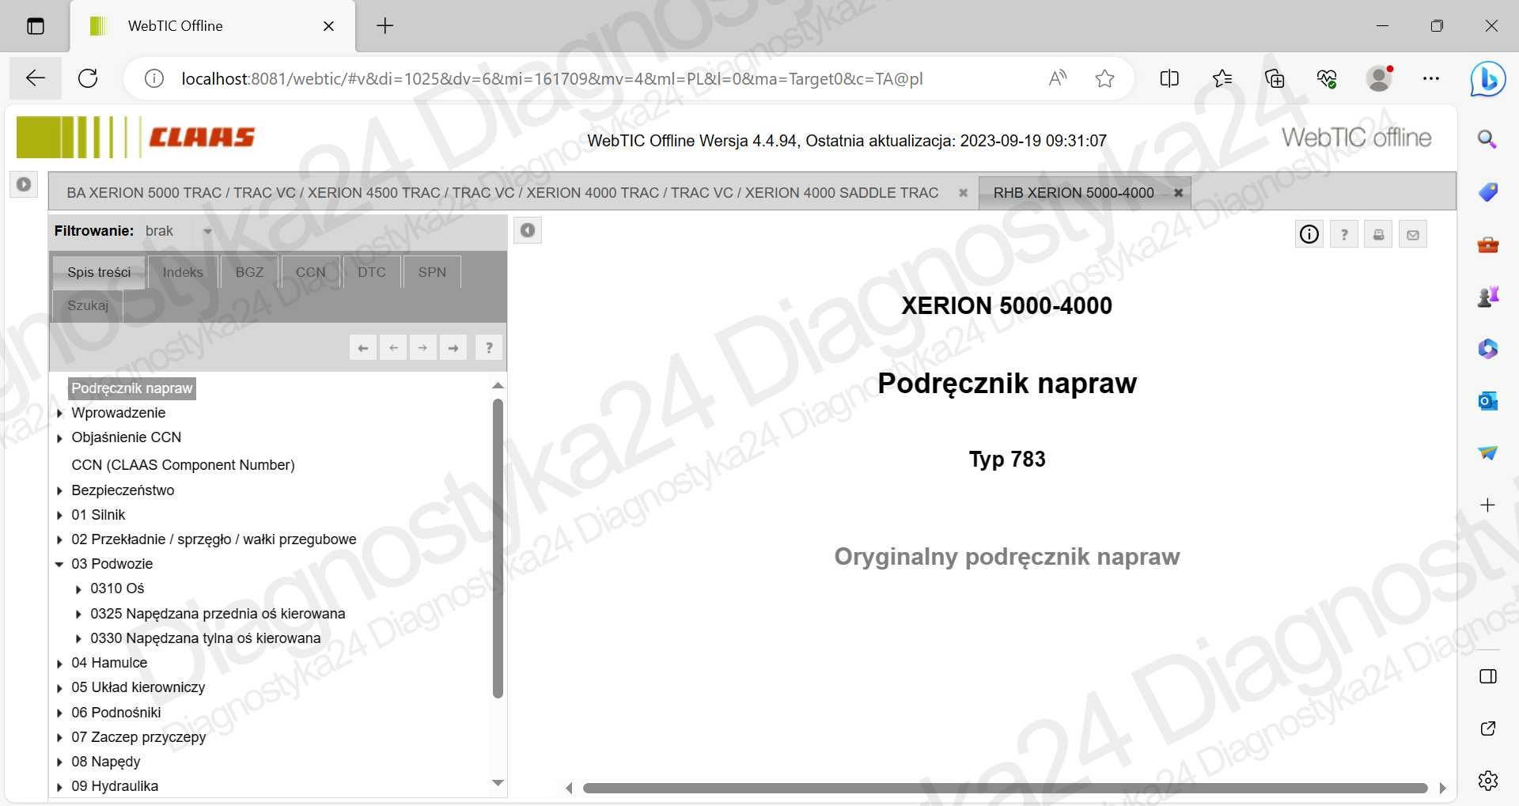
Task: Switch to the Spis treści tab
Action: coord(99,272)
